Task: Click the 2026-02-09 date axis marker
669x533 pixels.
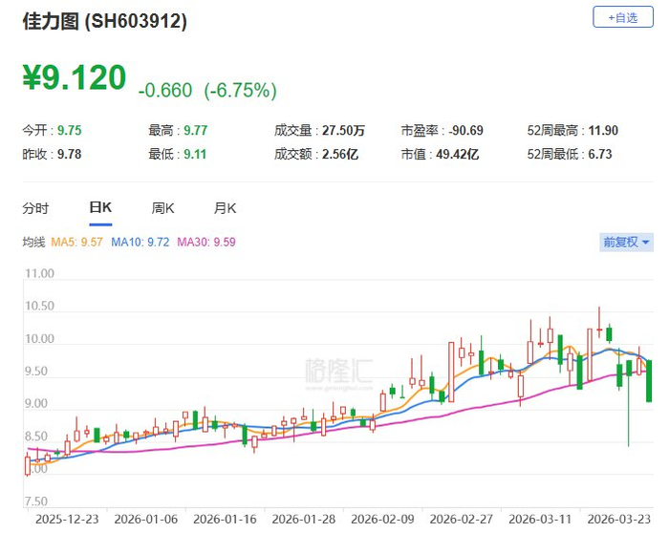Action: tap(382, 519)
